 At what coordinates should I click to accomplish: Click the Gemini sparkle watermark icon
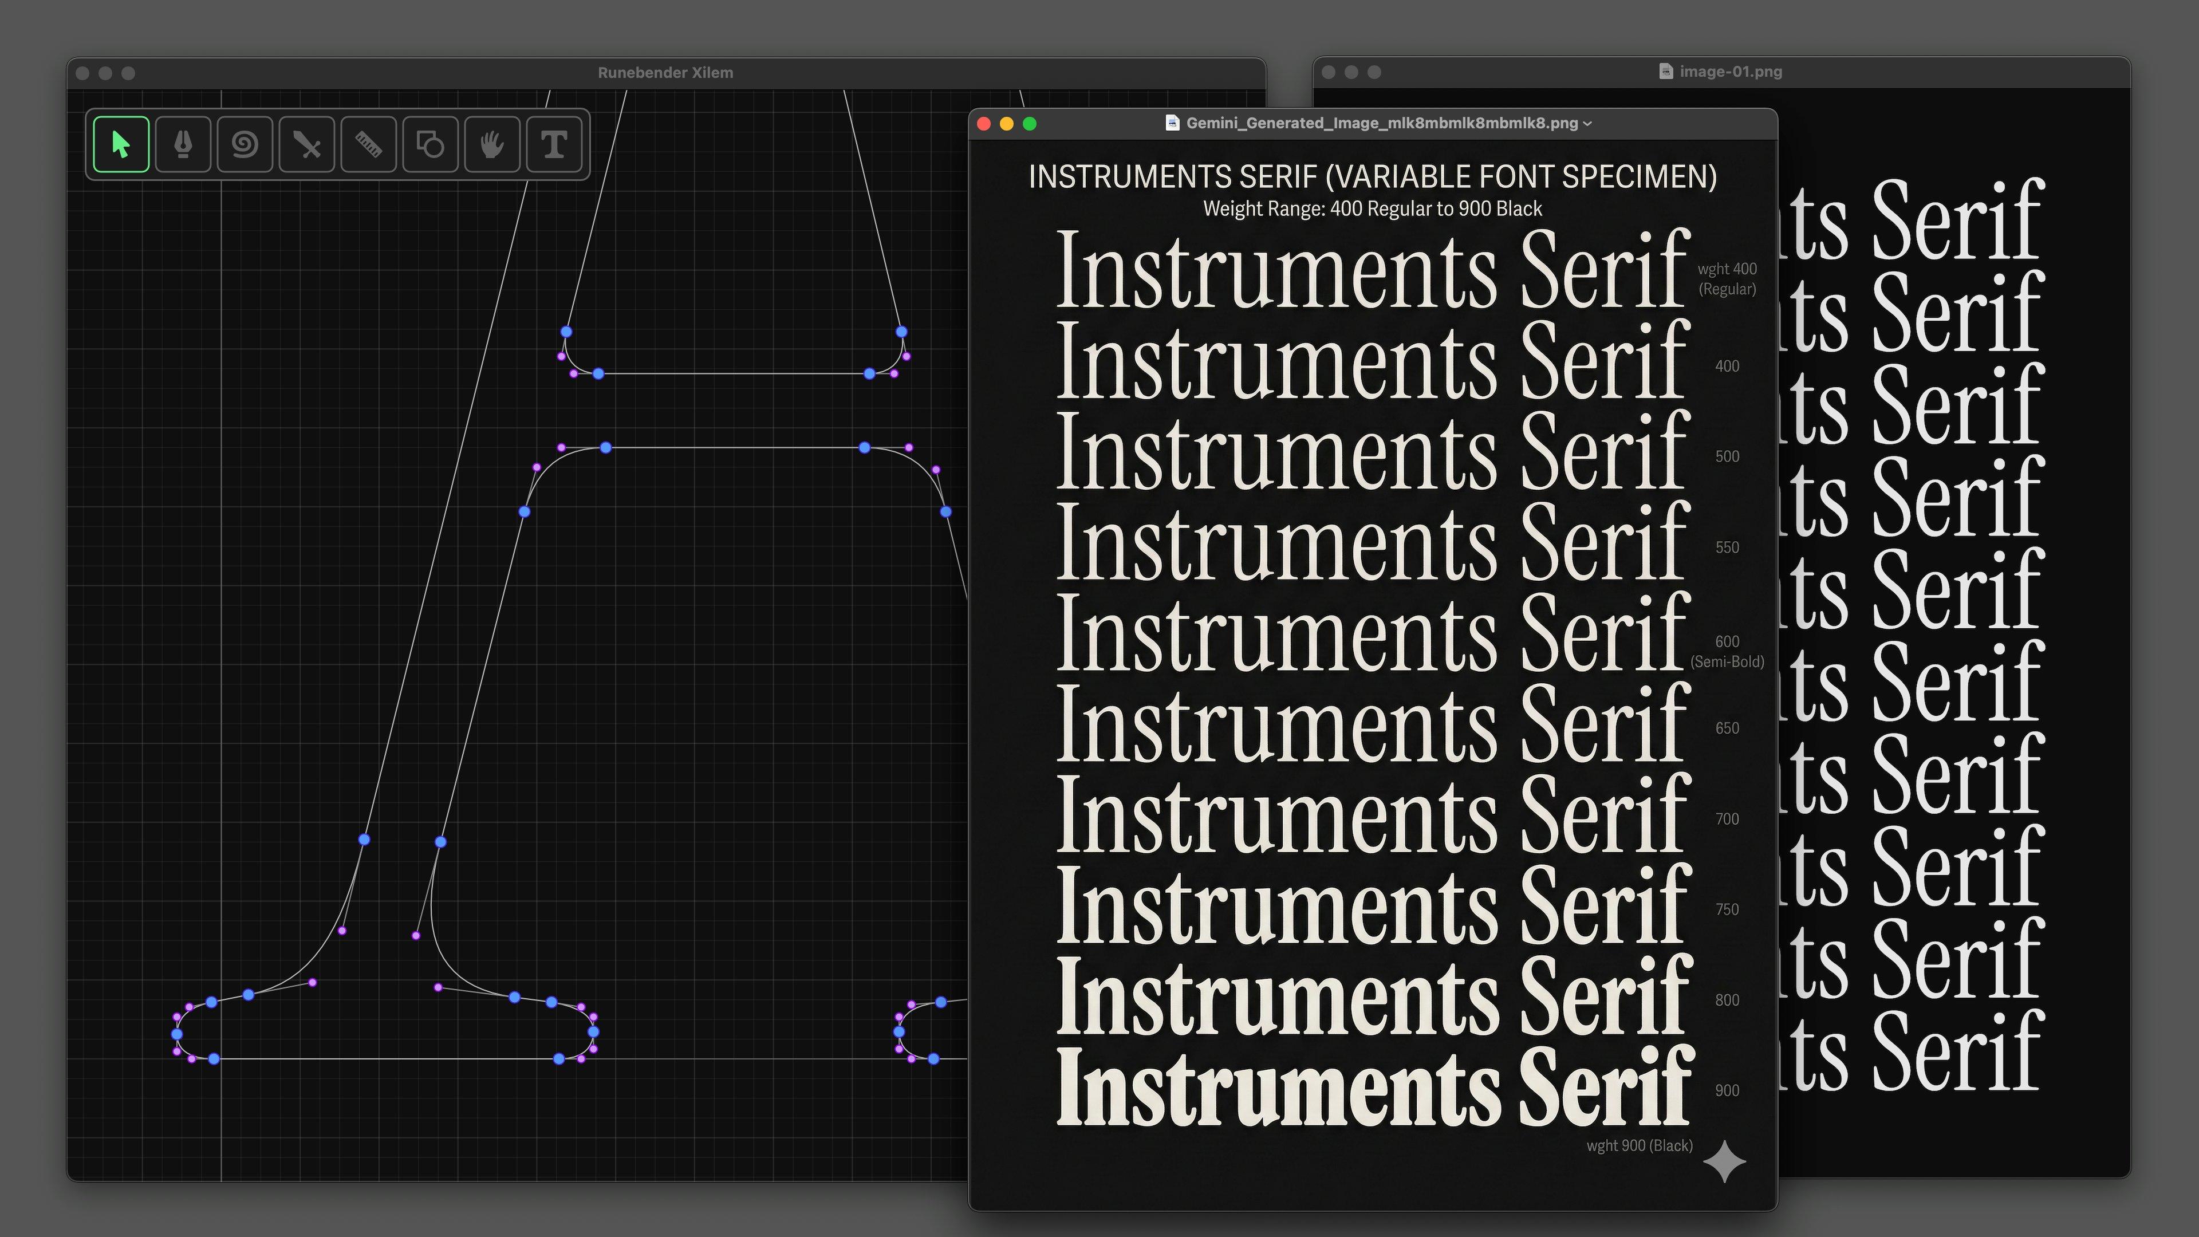(x=1724, y=1162)
